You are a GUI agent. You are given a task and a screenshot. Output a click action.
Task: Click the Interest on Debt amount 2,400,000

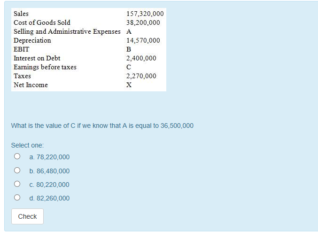[141, 58]
